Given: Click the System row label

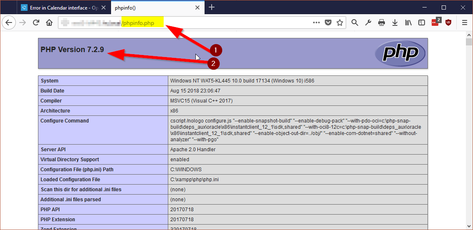Looking at the screenshot, I should click(50, 81).
